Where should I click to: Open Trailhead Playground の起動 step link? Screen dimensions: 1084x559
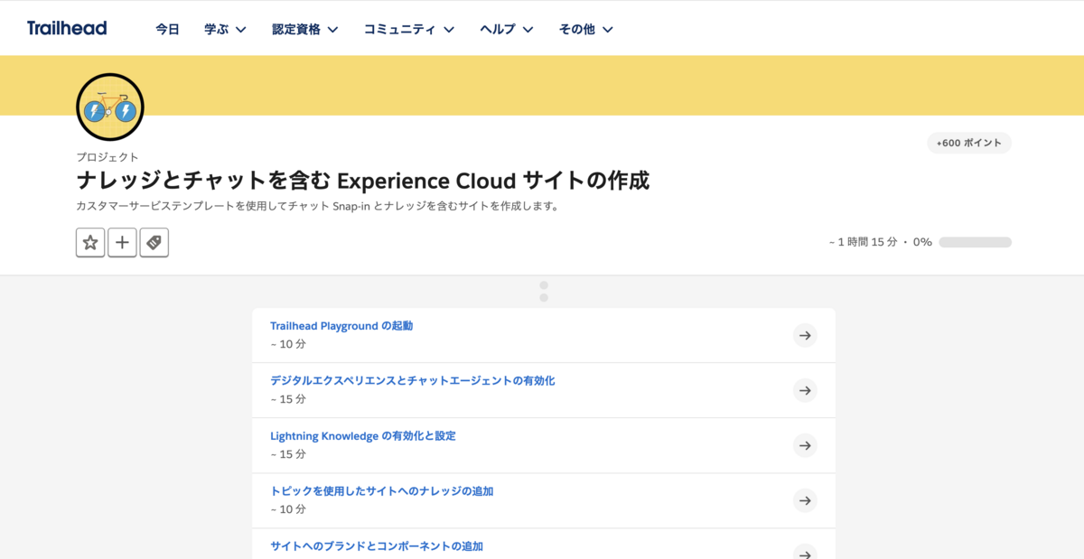coord(341,326)
